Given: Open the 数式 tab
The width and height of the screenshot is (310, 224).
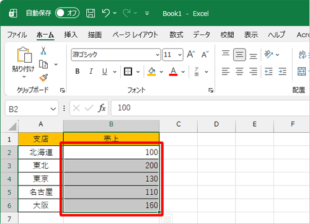Looking at the screenshot, I should 176,35.
